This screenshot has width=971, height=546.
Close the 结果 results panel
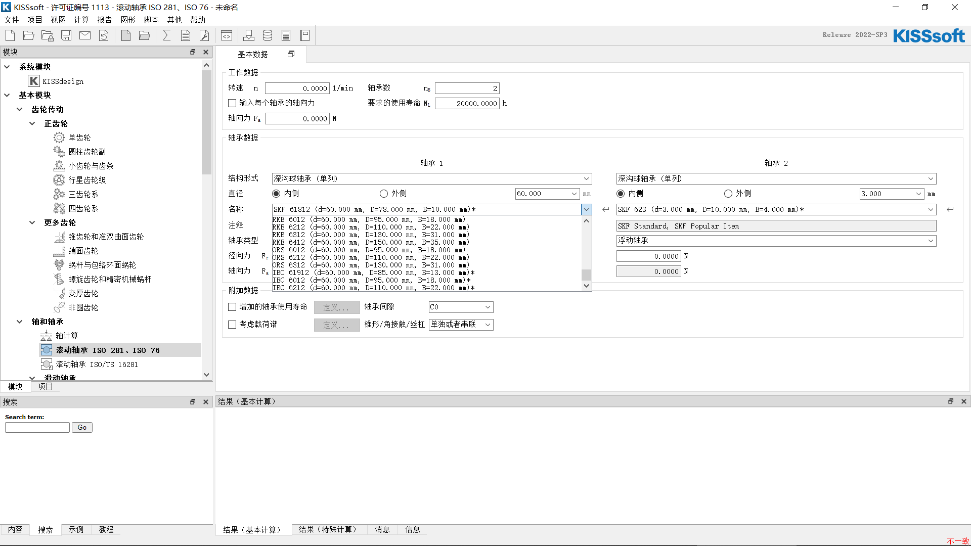click(x=964, y=401)
